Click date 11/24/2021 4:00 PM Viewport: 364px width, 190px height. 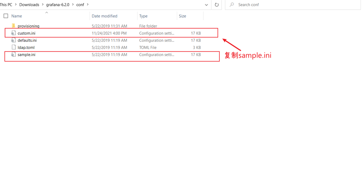(109, 33)
